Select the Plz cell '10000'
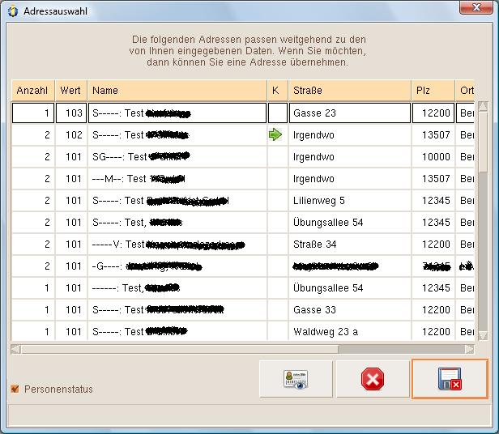The width and height of the screenshot is (499, 434). (x=433, y=157)
